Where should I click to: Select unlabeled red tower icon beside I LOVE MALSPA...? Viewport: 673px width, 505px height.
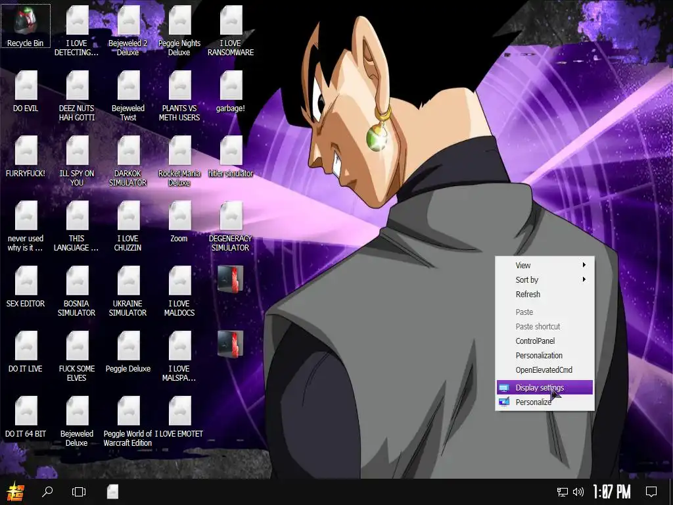231,343
